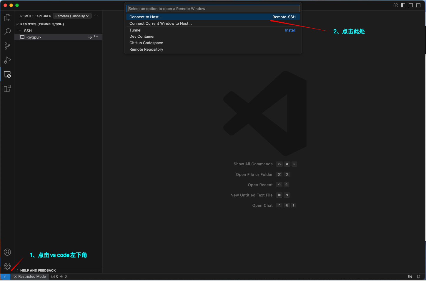This screenshot has width=426, height=281.
Task: Toggle the bottom panel visibility
Action: point(411,5)
